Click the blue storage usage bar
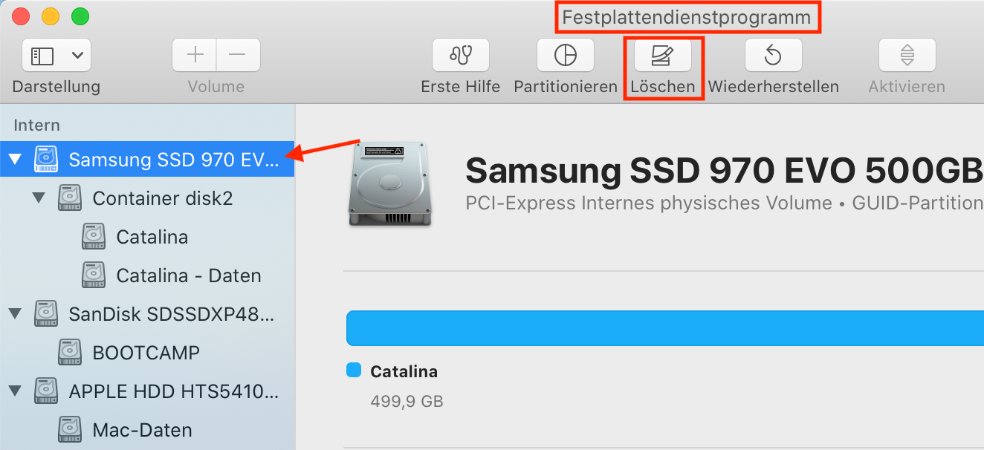 click(664, 328)
